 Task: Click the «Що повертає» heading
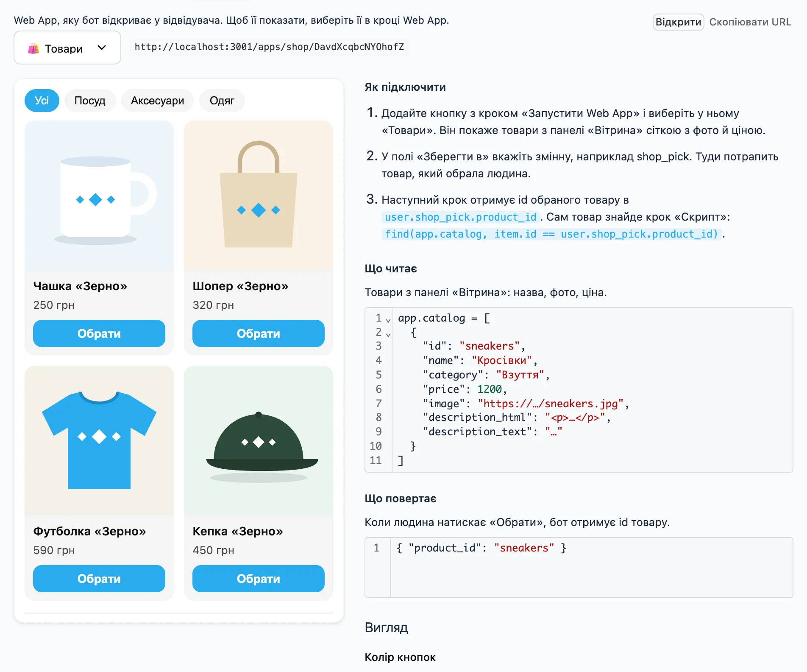[401, 498]
